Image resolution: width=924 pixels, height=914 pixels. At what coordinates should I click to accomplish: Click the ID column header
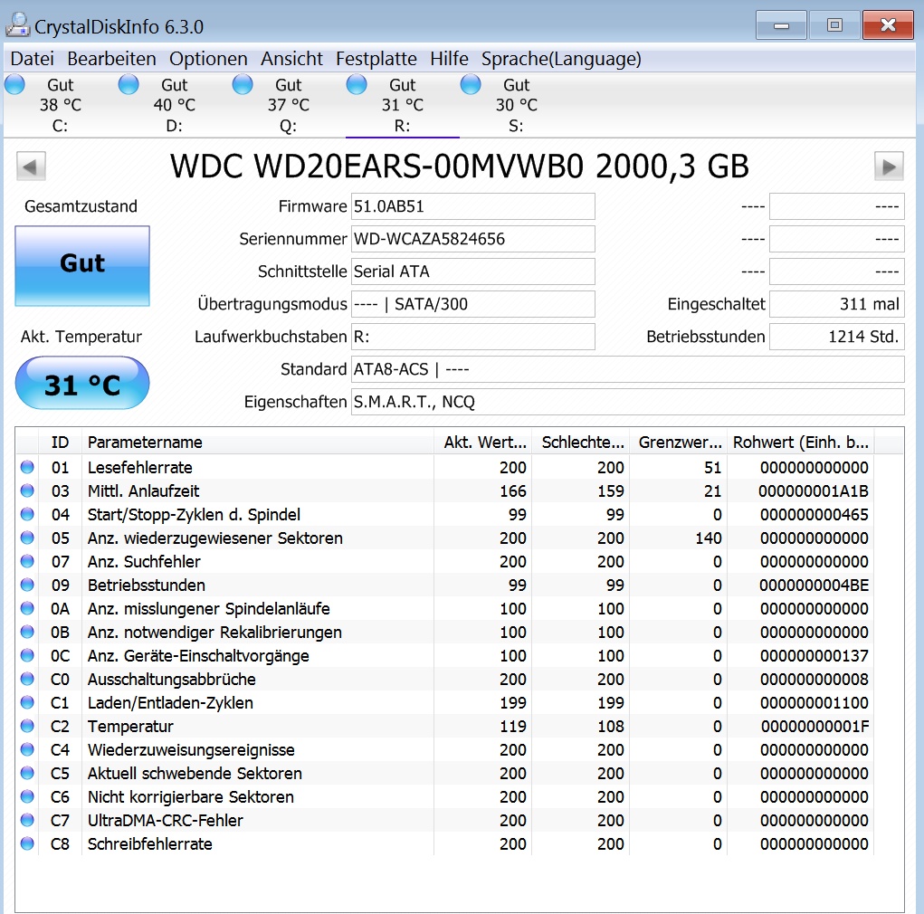pos(60,442)
